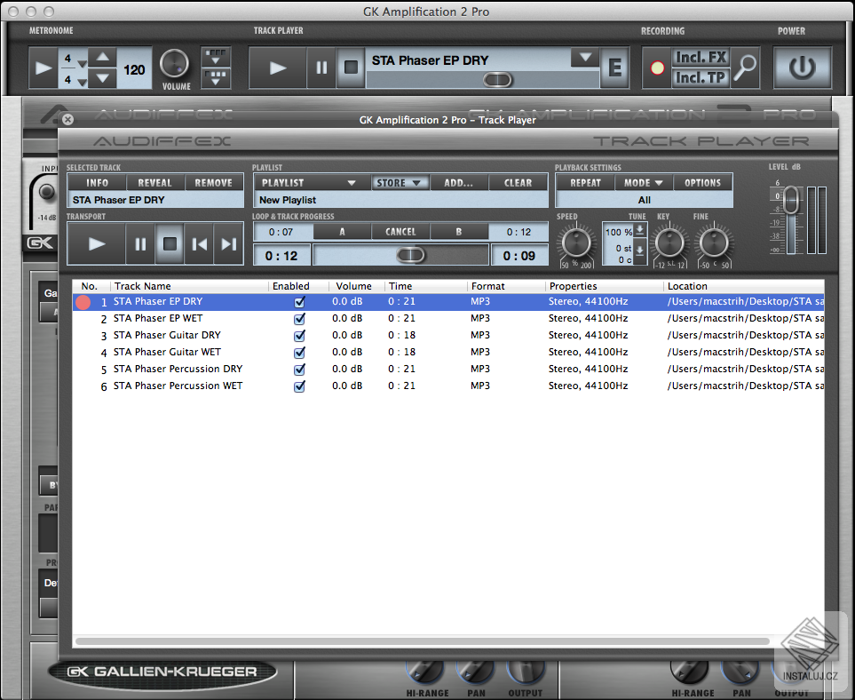Click the track progress slider handle
This screenshot has height=700, width=855.
[410, 255]
